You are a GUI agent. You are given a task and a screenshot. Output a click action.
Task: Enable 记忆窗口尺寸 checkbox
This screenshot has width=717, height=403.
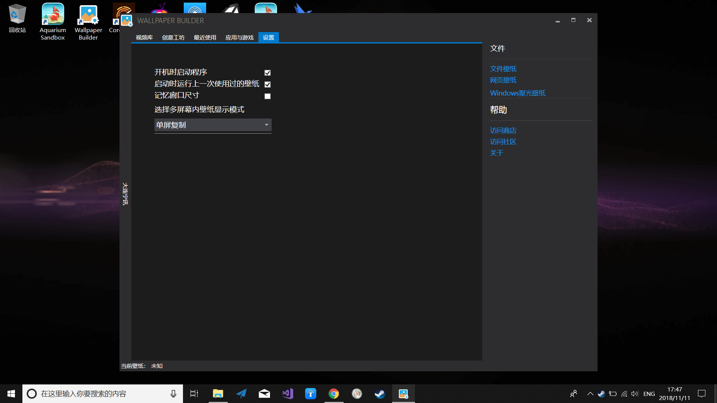tap(267, 96)
